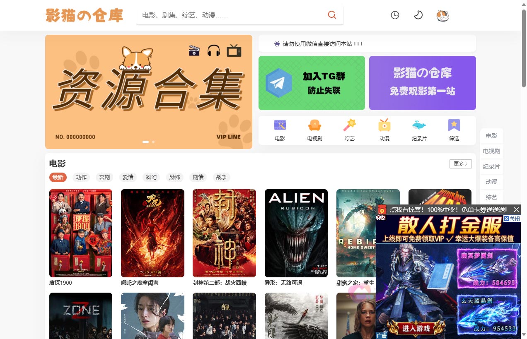The width and height of the screenshot is (527, 339).
Task: Open the 综艺 category icon
Action: click(349, 129)
